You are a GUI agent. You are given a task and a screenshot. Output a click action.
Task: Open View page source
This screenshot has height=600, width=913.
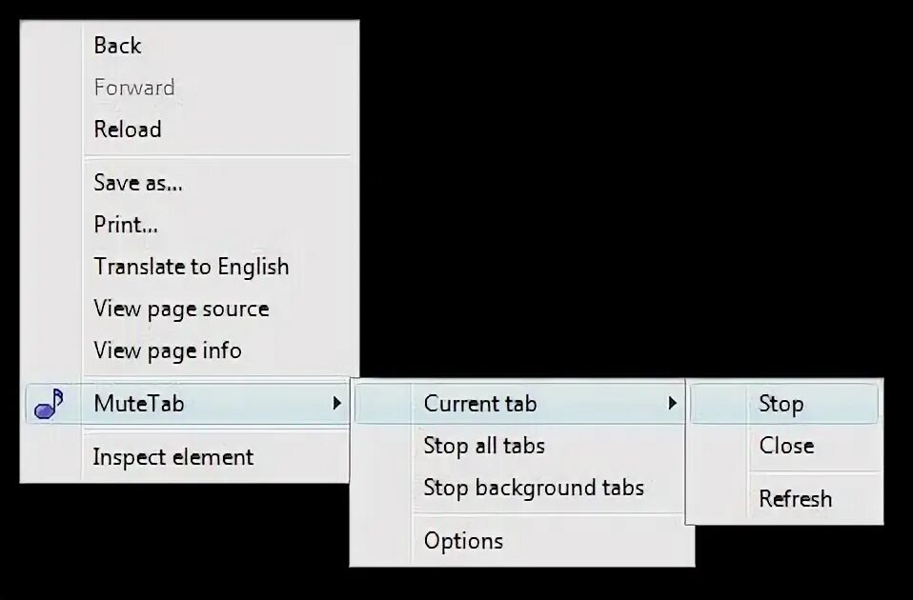point(181,309)
